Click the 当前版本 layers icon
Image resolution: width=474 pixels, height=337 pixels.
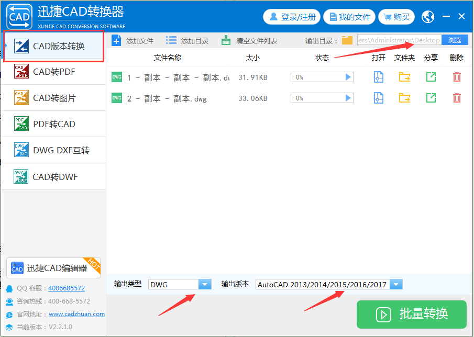(9, 327)
